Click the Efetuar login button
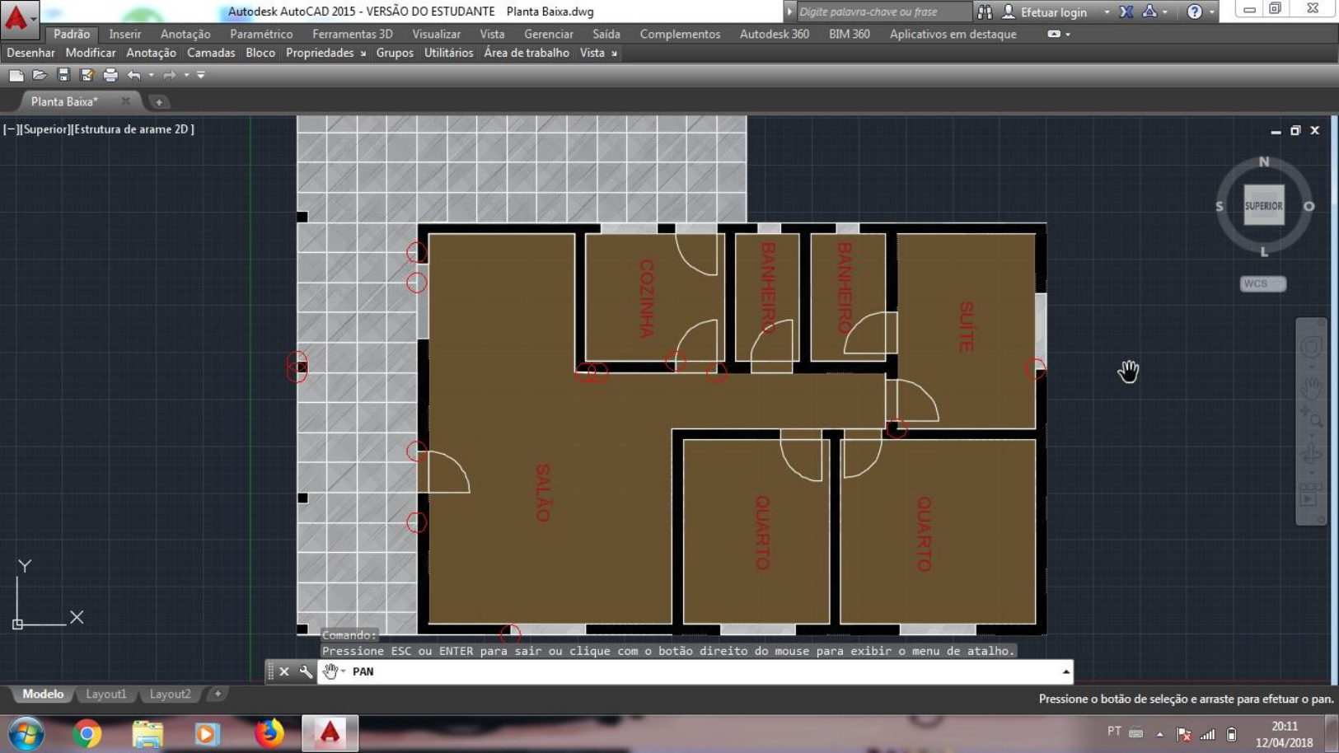The image size is (1339, 753). pos(1055,12)
